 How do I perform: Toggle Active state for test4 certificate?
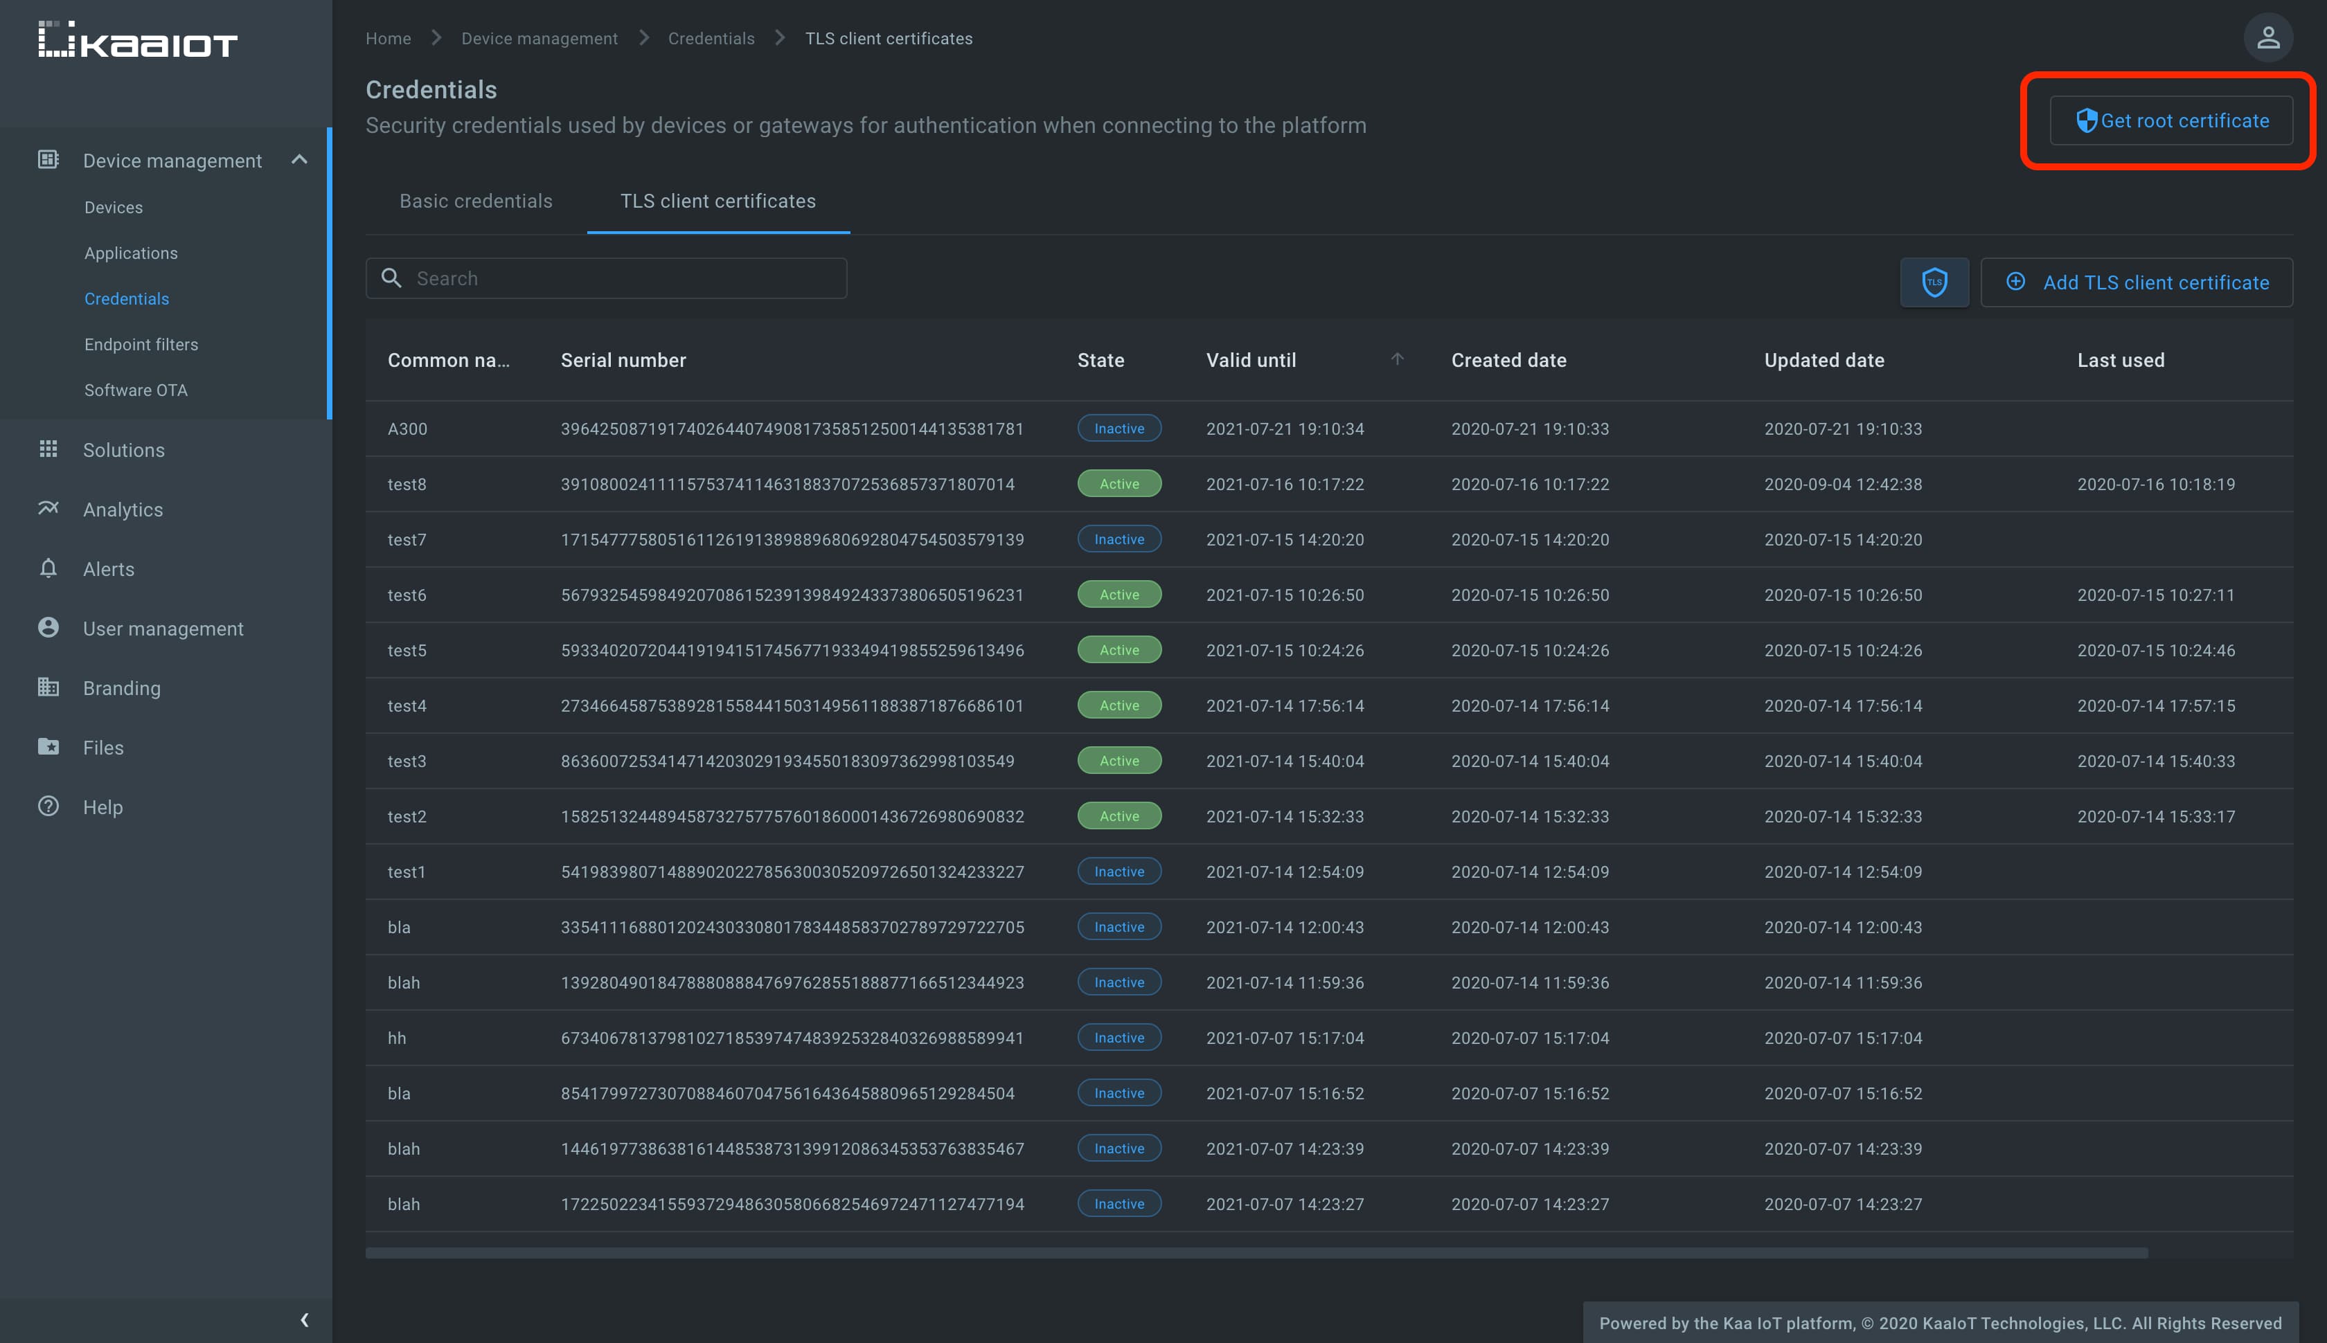[1119, 705]
